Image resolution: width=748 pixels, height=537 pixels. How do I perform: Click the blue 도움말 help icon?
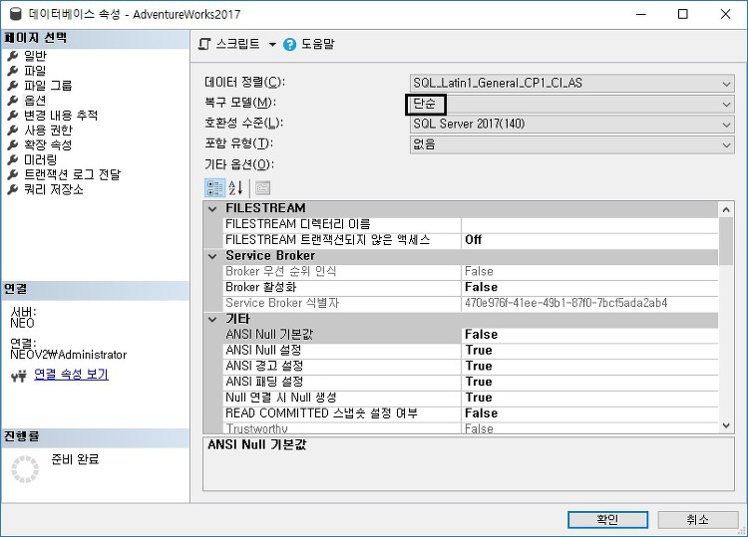coord(289,45)
